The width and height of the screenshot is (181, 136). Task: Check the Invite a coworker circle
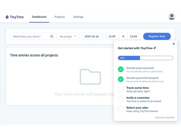[x=121, y=99]
